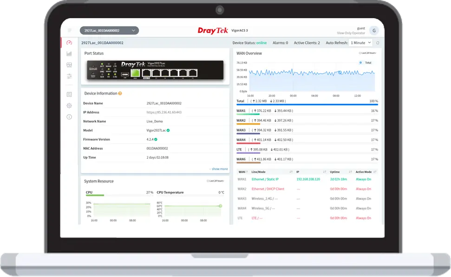Toggle the hamburger menu to collapse sidebar
The image size is (451, 277).
tap(70, 31)
